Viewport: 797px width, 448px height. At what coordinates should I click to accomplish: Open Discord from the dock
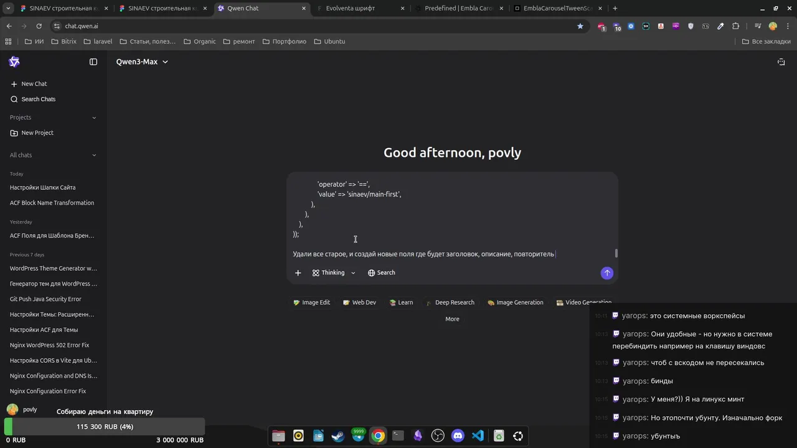(458, 436)
